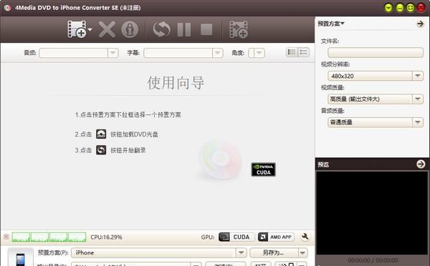Open the 视频质量 dropdown

tap(375, 99)
